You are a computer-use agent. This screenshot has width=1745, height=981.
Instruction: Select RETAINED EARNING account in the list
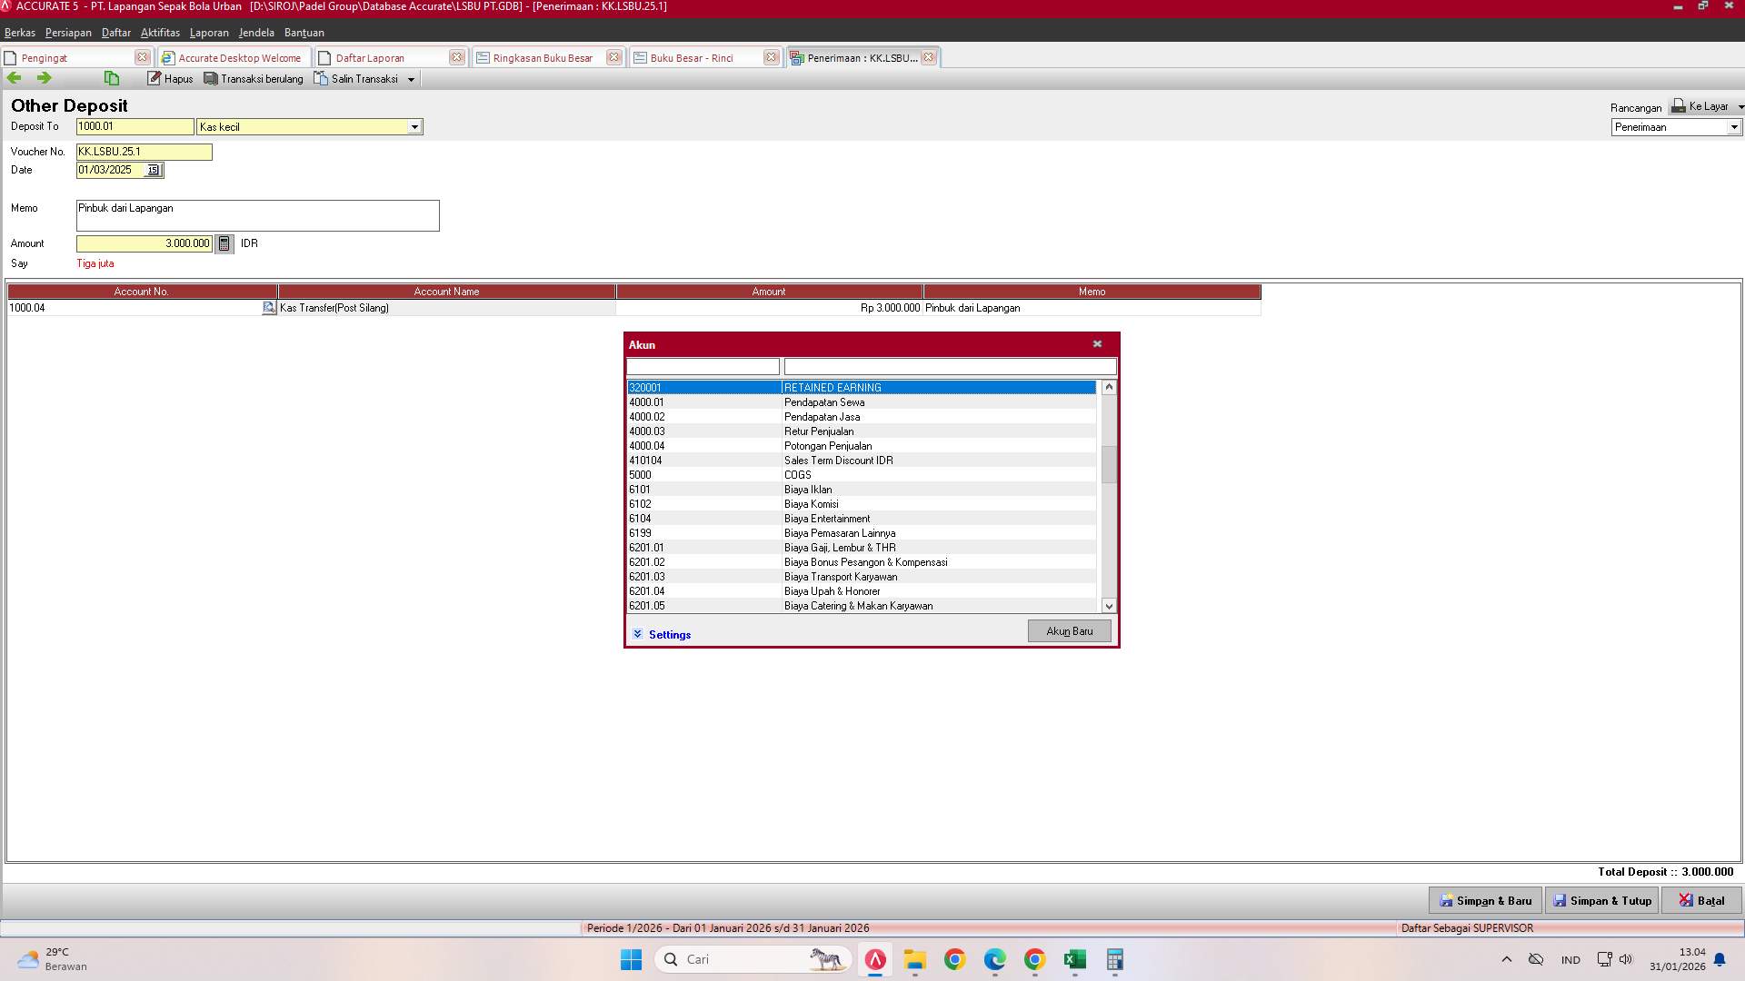pyautogui.click(x=863, y=387)
